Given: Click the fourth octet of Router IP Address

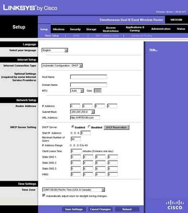Looking at the screenshot, I should click(112, 106).
